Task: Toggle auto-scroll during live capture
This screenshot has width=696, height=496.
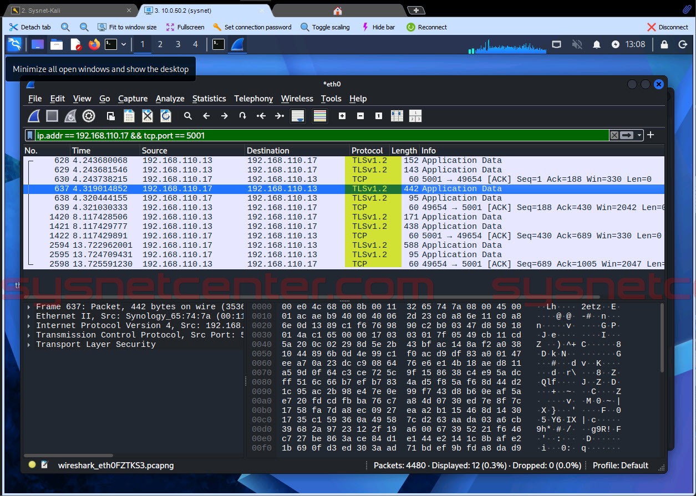Action: click(x=298, y=116)
